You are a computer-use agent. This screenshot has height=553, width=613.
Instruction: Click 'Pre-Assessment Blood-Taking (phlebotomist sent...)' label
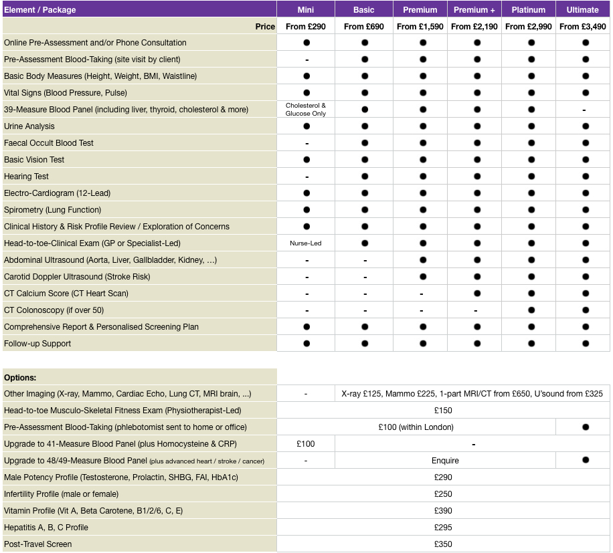126,427
